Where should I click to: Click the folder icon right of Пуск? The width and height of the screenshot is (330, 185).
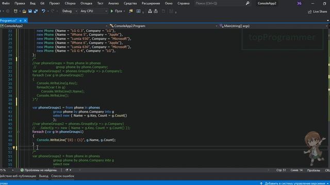[130, 11]
